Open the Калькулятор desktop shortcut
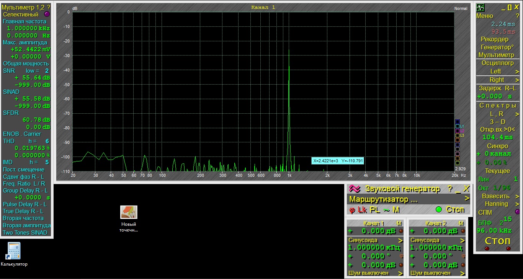Image resolution: width=523 pixels, height=279 pixels. [x=14, y=254]
